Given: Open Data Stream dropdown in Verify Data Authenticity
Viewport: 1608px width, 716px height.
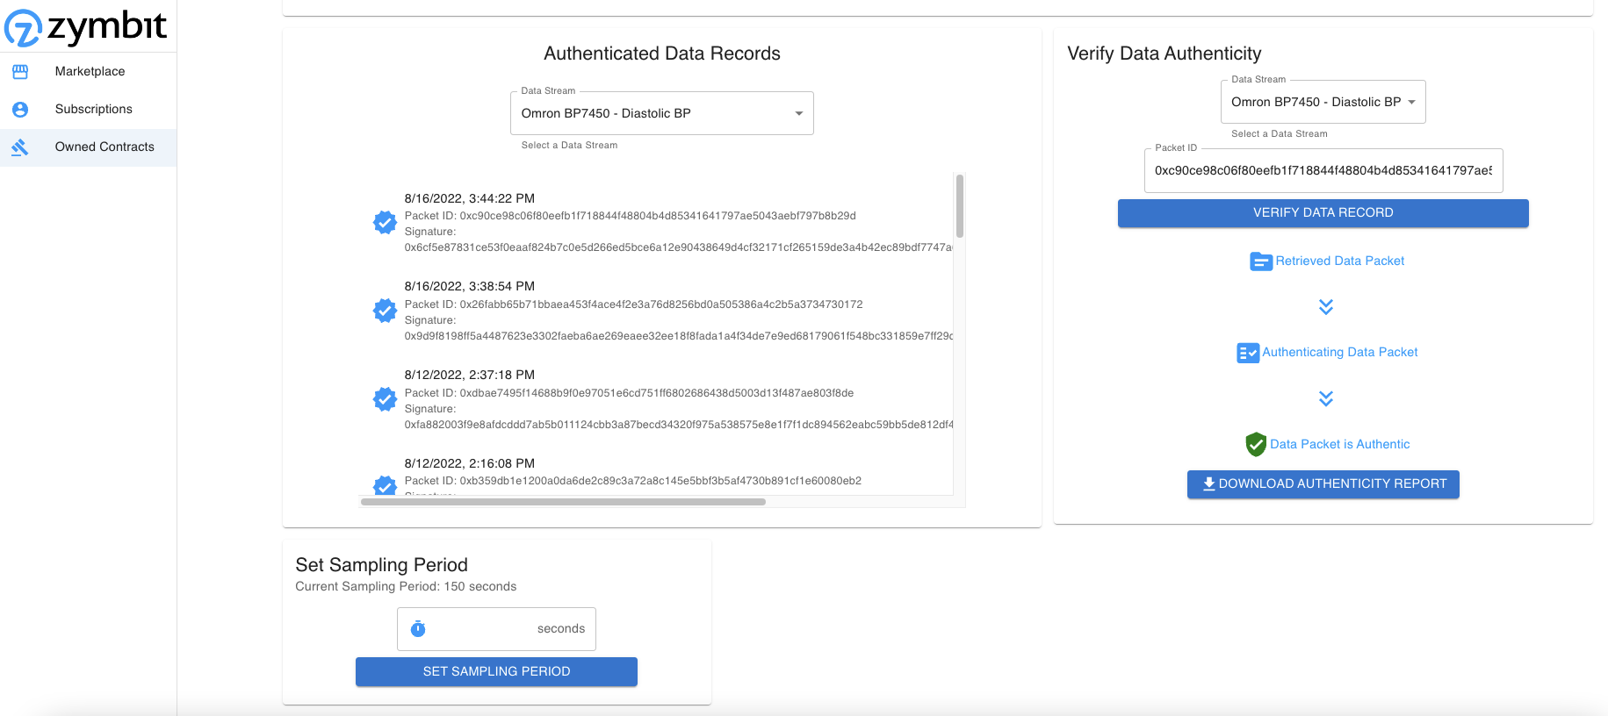Looking at the screenshot, I should (1323, 102).
